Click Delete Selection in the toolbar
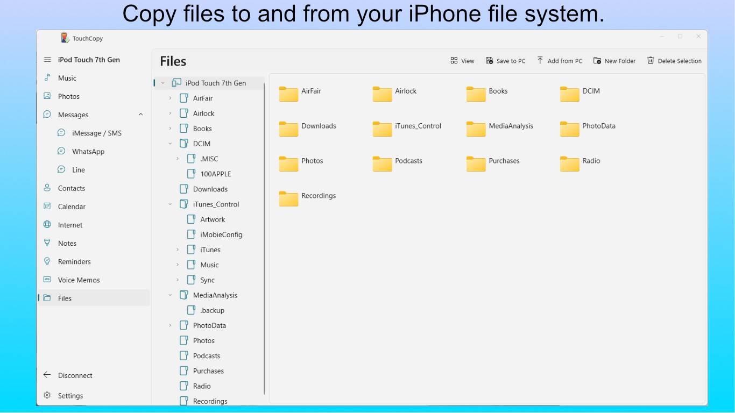 [x=674, y=60]
